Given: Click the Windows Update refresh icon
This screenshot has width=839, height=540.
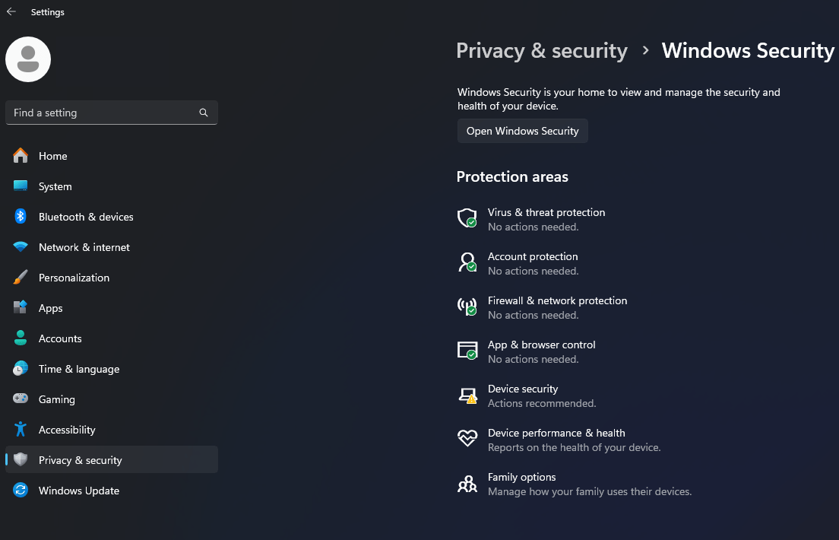Looking at the screenshot, I should point(21,491).
